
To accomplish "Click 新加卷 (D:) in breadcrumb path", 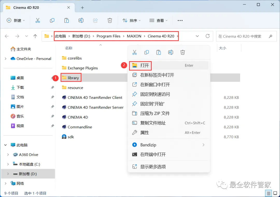I will coord(81,36).
